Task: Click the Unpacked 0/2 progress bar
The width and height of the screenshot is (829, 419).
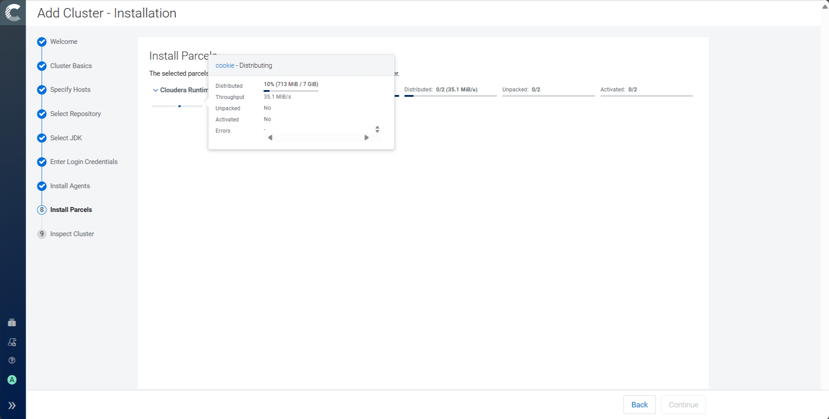Action: [x=549, y=96]
